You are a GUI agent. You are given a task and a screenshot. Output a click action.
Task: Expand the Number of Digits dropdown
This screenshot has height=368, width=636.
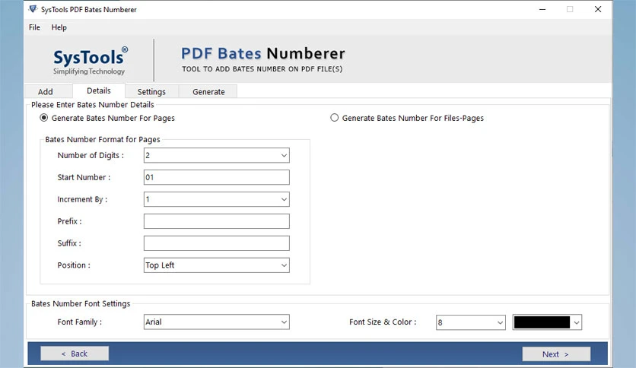(x=217, y=155)
